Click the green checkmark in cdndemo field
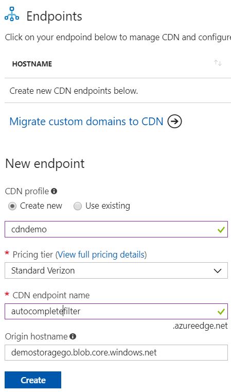The image size is (231, 392). [x=221, y=230]
